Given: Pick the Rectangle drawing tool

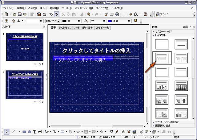Looking at the screenshot, I should [x=24, y=132].
